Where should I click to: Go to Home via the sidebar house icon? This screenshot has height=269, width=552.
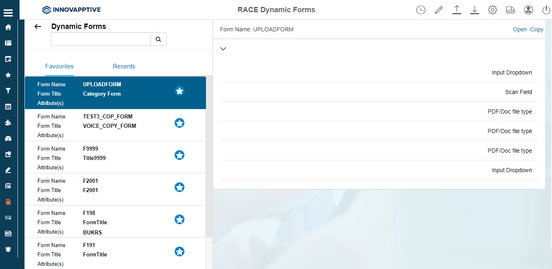tap(8, 27)
